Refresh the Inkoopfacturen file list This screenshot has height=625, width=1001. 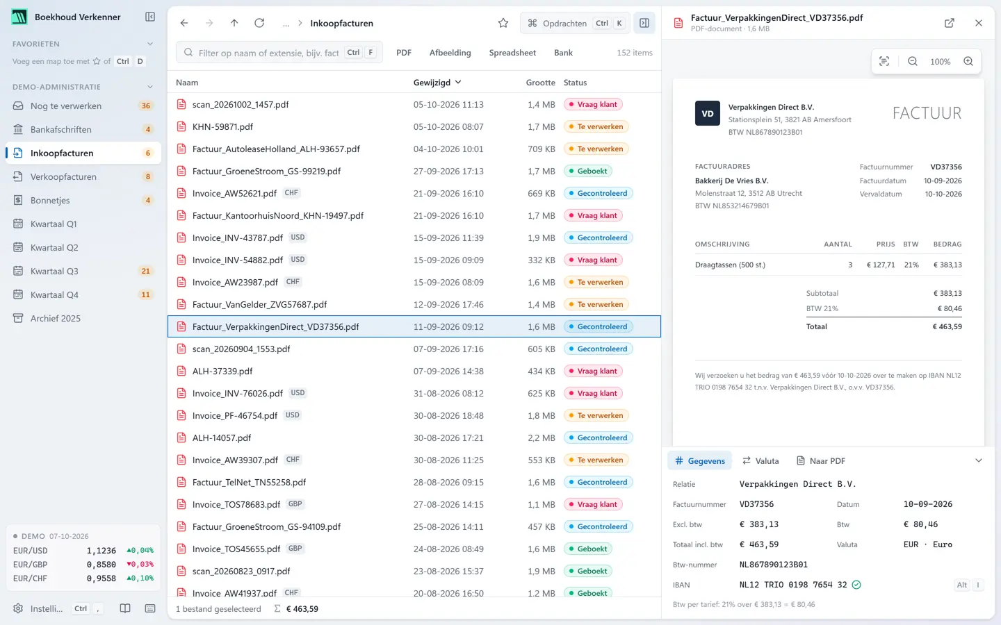click(x=259, y=23)
